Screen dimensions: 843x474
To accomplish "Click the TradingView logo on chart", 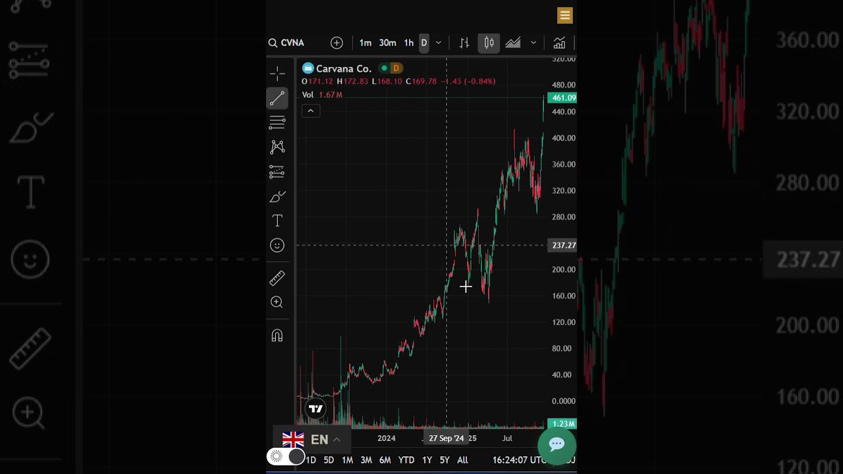I will pos(316,409).
